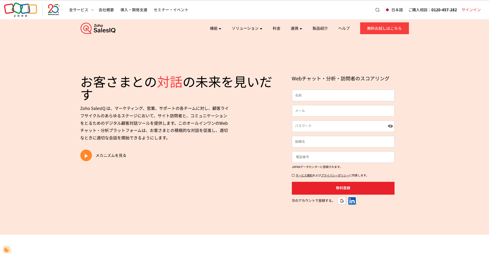The width and height of the screenshot is (489, 255).
Task: Click the red word 対話 in the headline
Action: (x=170, y=82)
